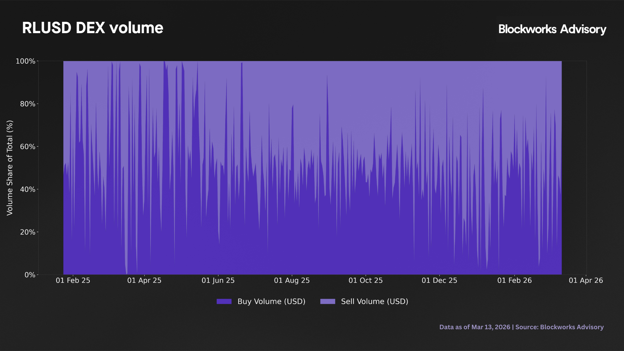Viewport: 624px width, 351px height.
Task: Click the "01 Apr 25" x-axis date label
Action: pos(144,280)
